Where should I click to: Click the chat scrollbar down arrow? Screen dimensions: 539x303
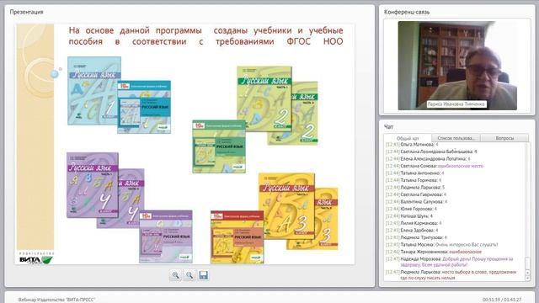[x=528, y=279]
